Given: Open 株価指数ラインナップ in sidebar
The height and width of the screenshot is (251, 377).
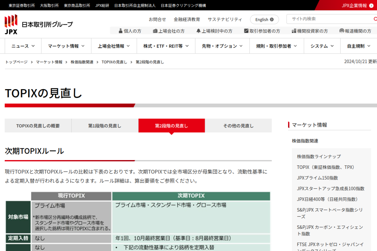Looking at the screenshot, I should [319, 156].
